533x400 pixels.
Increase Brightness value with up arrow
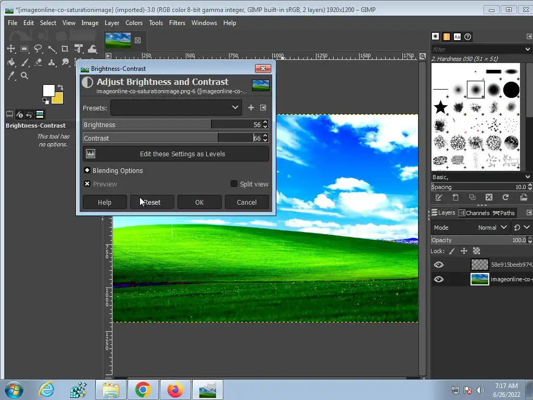(265, 122)
